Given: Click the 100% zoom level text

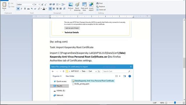Looking at the screenshot, I should pos(162,103).
